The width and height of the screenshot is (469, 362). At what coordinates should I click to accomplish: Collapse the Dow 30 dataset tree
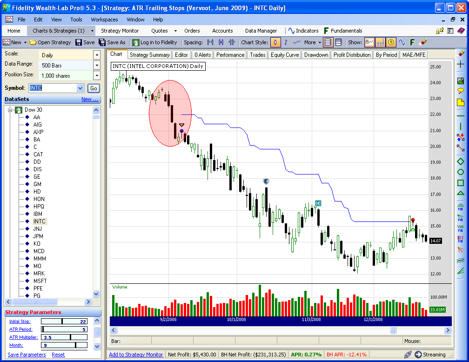(x=10, y=110)
